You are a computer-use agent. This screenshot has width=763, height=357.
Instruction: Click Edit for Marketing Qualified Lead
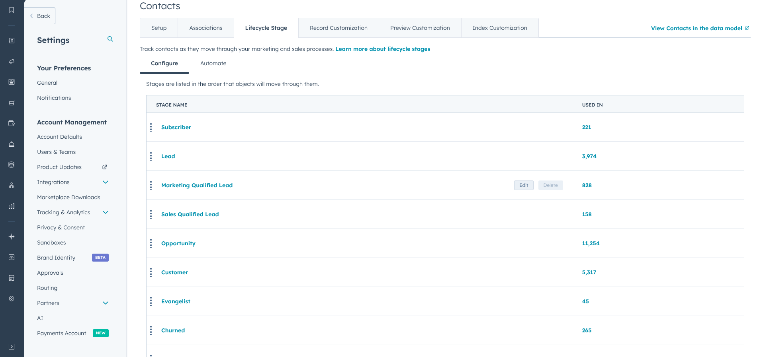[x=523, y=185]
